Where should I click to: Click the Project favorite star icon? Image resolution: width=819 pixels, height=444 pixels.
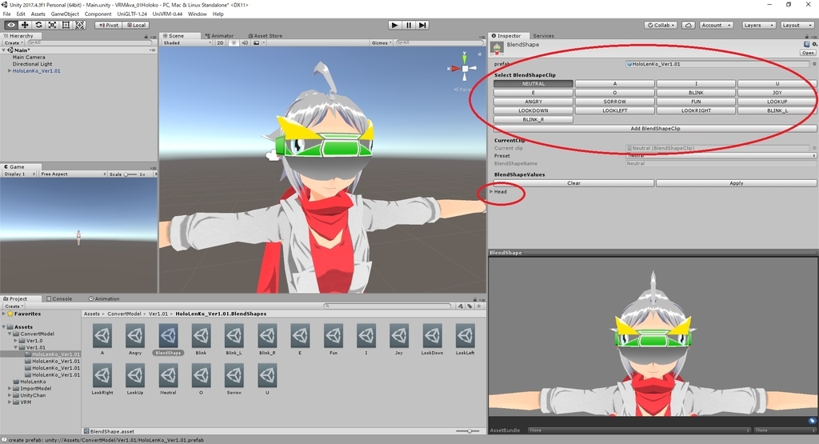(478, 306)
